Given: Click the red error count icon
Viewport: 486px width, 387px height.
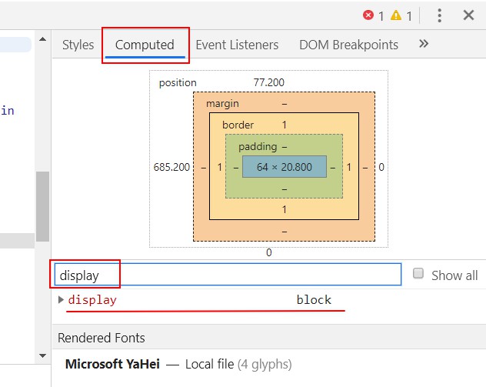Looking at the screenshot, I should (x=368, y=15).
